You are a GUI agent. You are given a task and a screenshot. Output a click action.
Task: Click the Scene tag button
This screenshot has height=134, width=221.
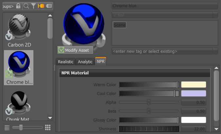click(120, 25)
